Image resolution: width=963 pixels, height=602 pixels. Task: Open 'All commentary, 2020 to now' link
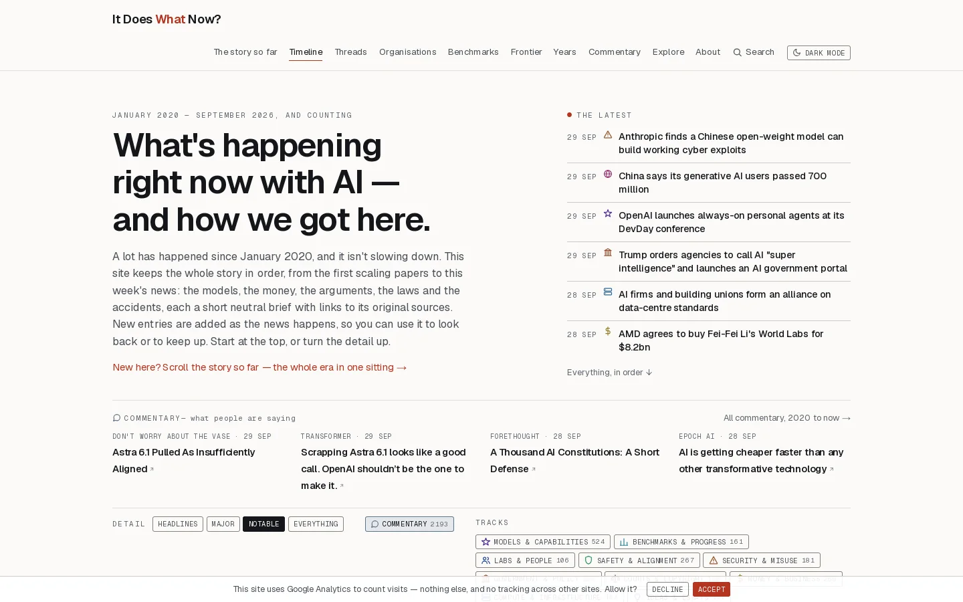pos(787,418)
